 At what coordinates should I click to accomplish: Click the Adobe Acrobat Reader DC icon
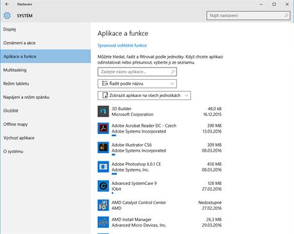coord(103,128)
